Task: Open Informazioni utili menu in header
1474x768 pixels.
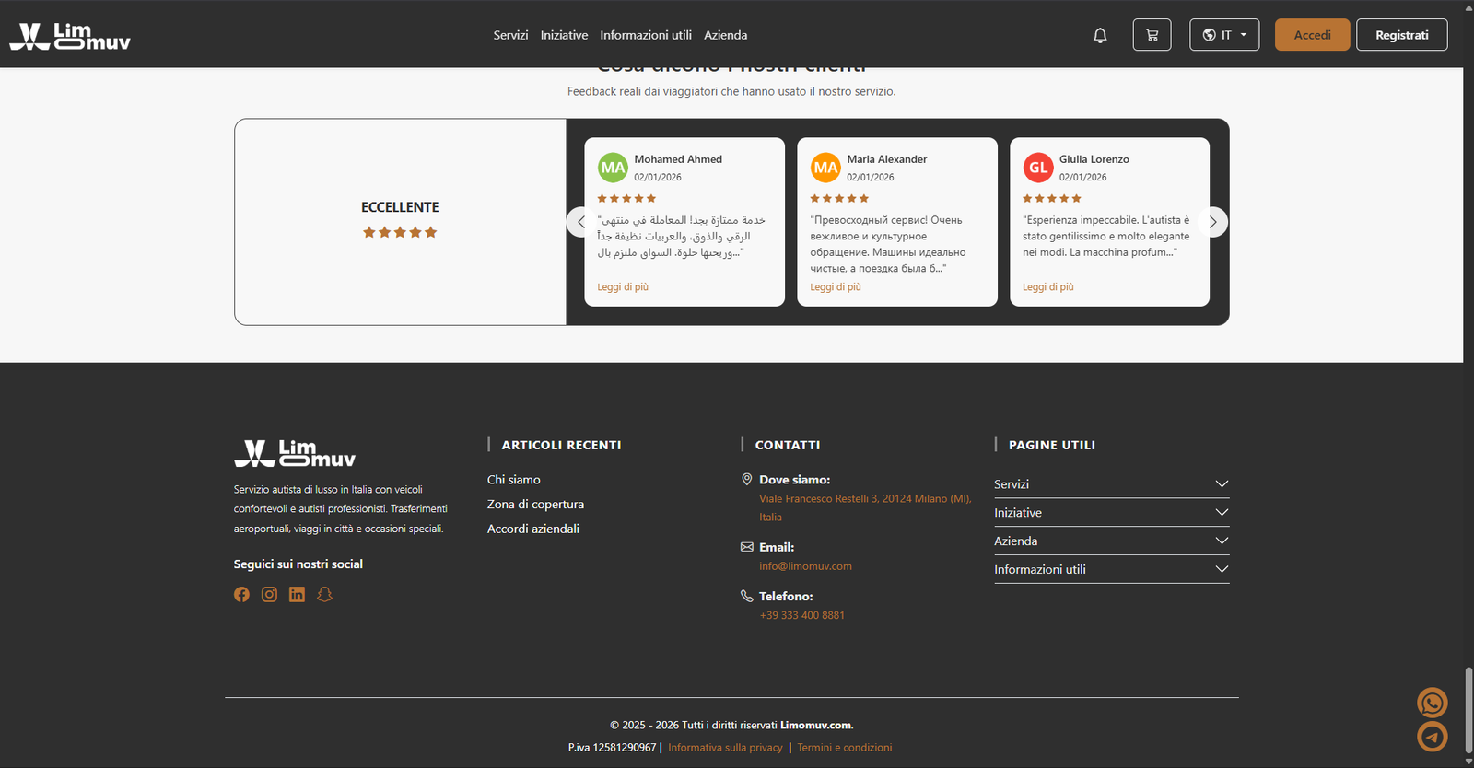Action: coord(646,35)
